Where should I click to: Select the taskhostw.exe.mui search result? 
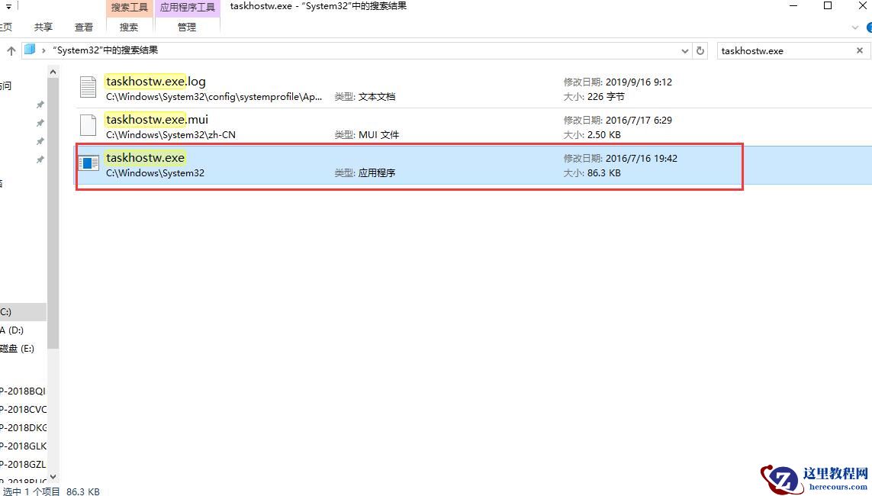coord(305,125)
